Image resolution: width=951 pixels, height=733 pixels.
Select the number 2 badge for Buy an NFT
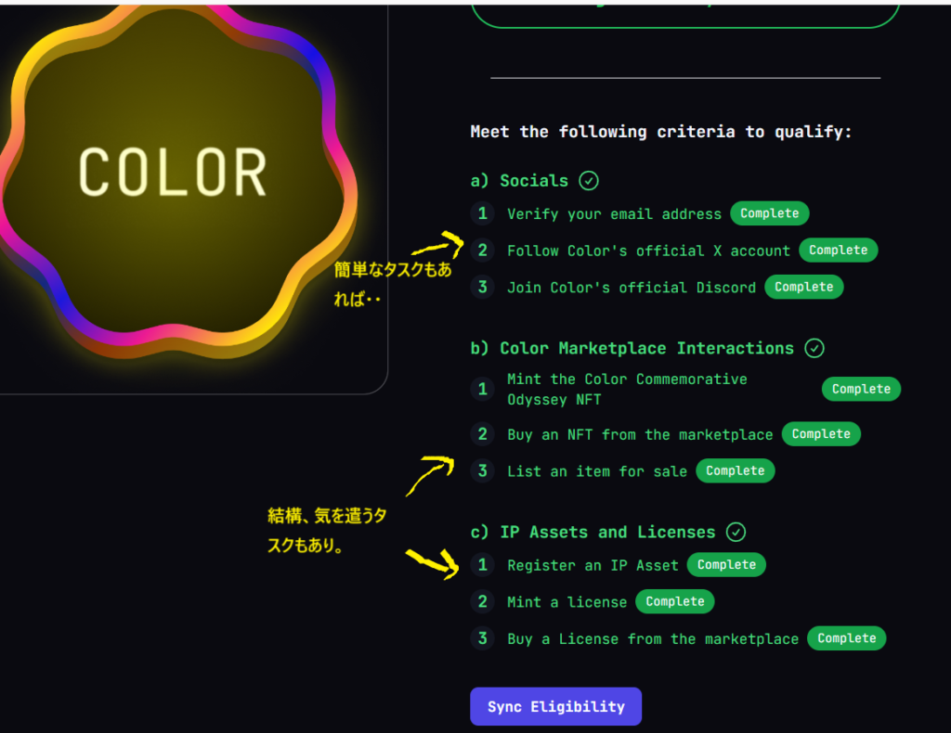[x=483, y=434]
